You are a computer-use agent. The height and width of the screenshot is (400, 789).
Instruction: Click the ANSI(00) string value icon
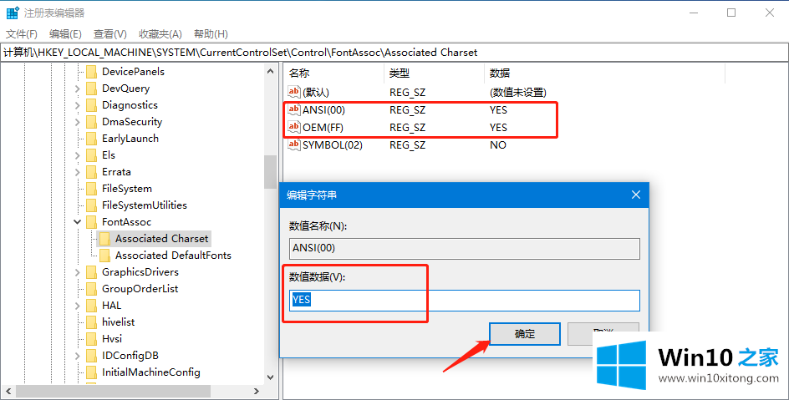293,110
